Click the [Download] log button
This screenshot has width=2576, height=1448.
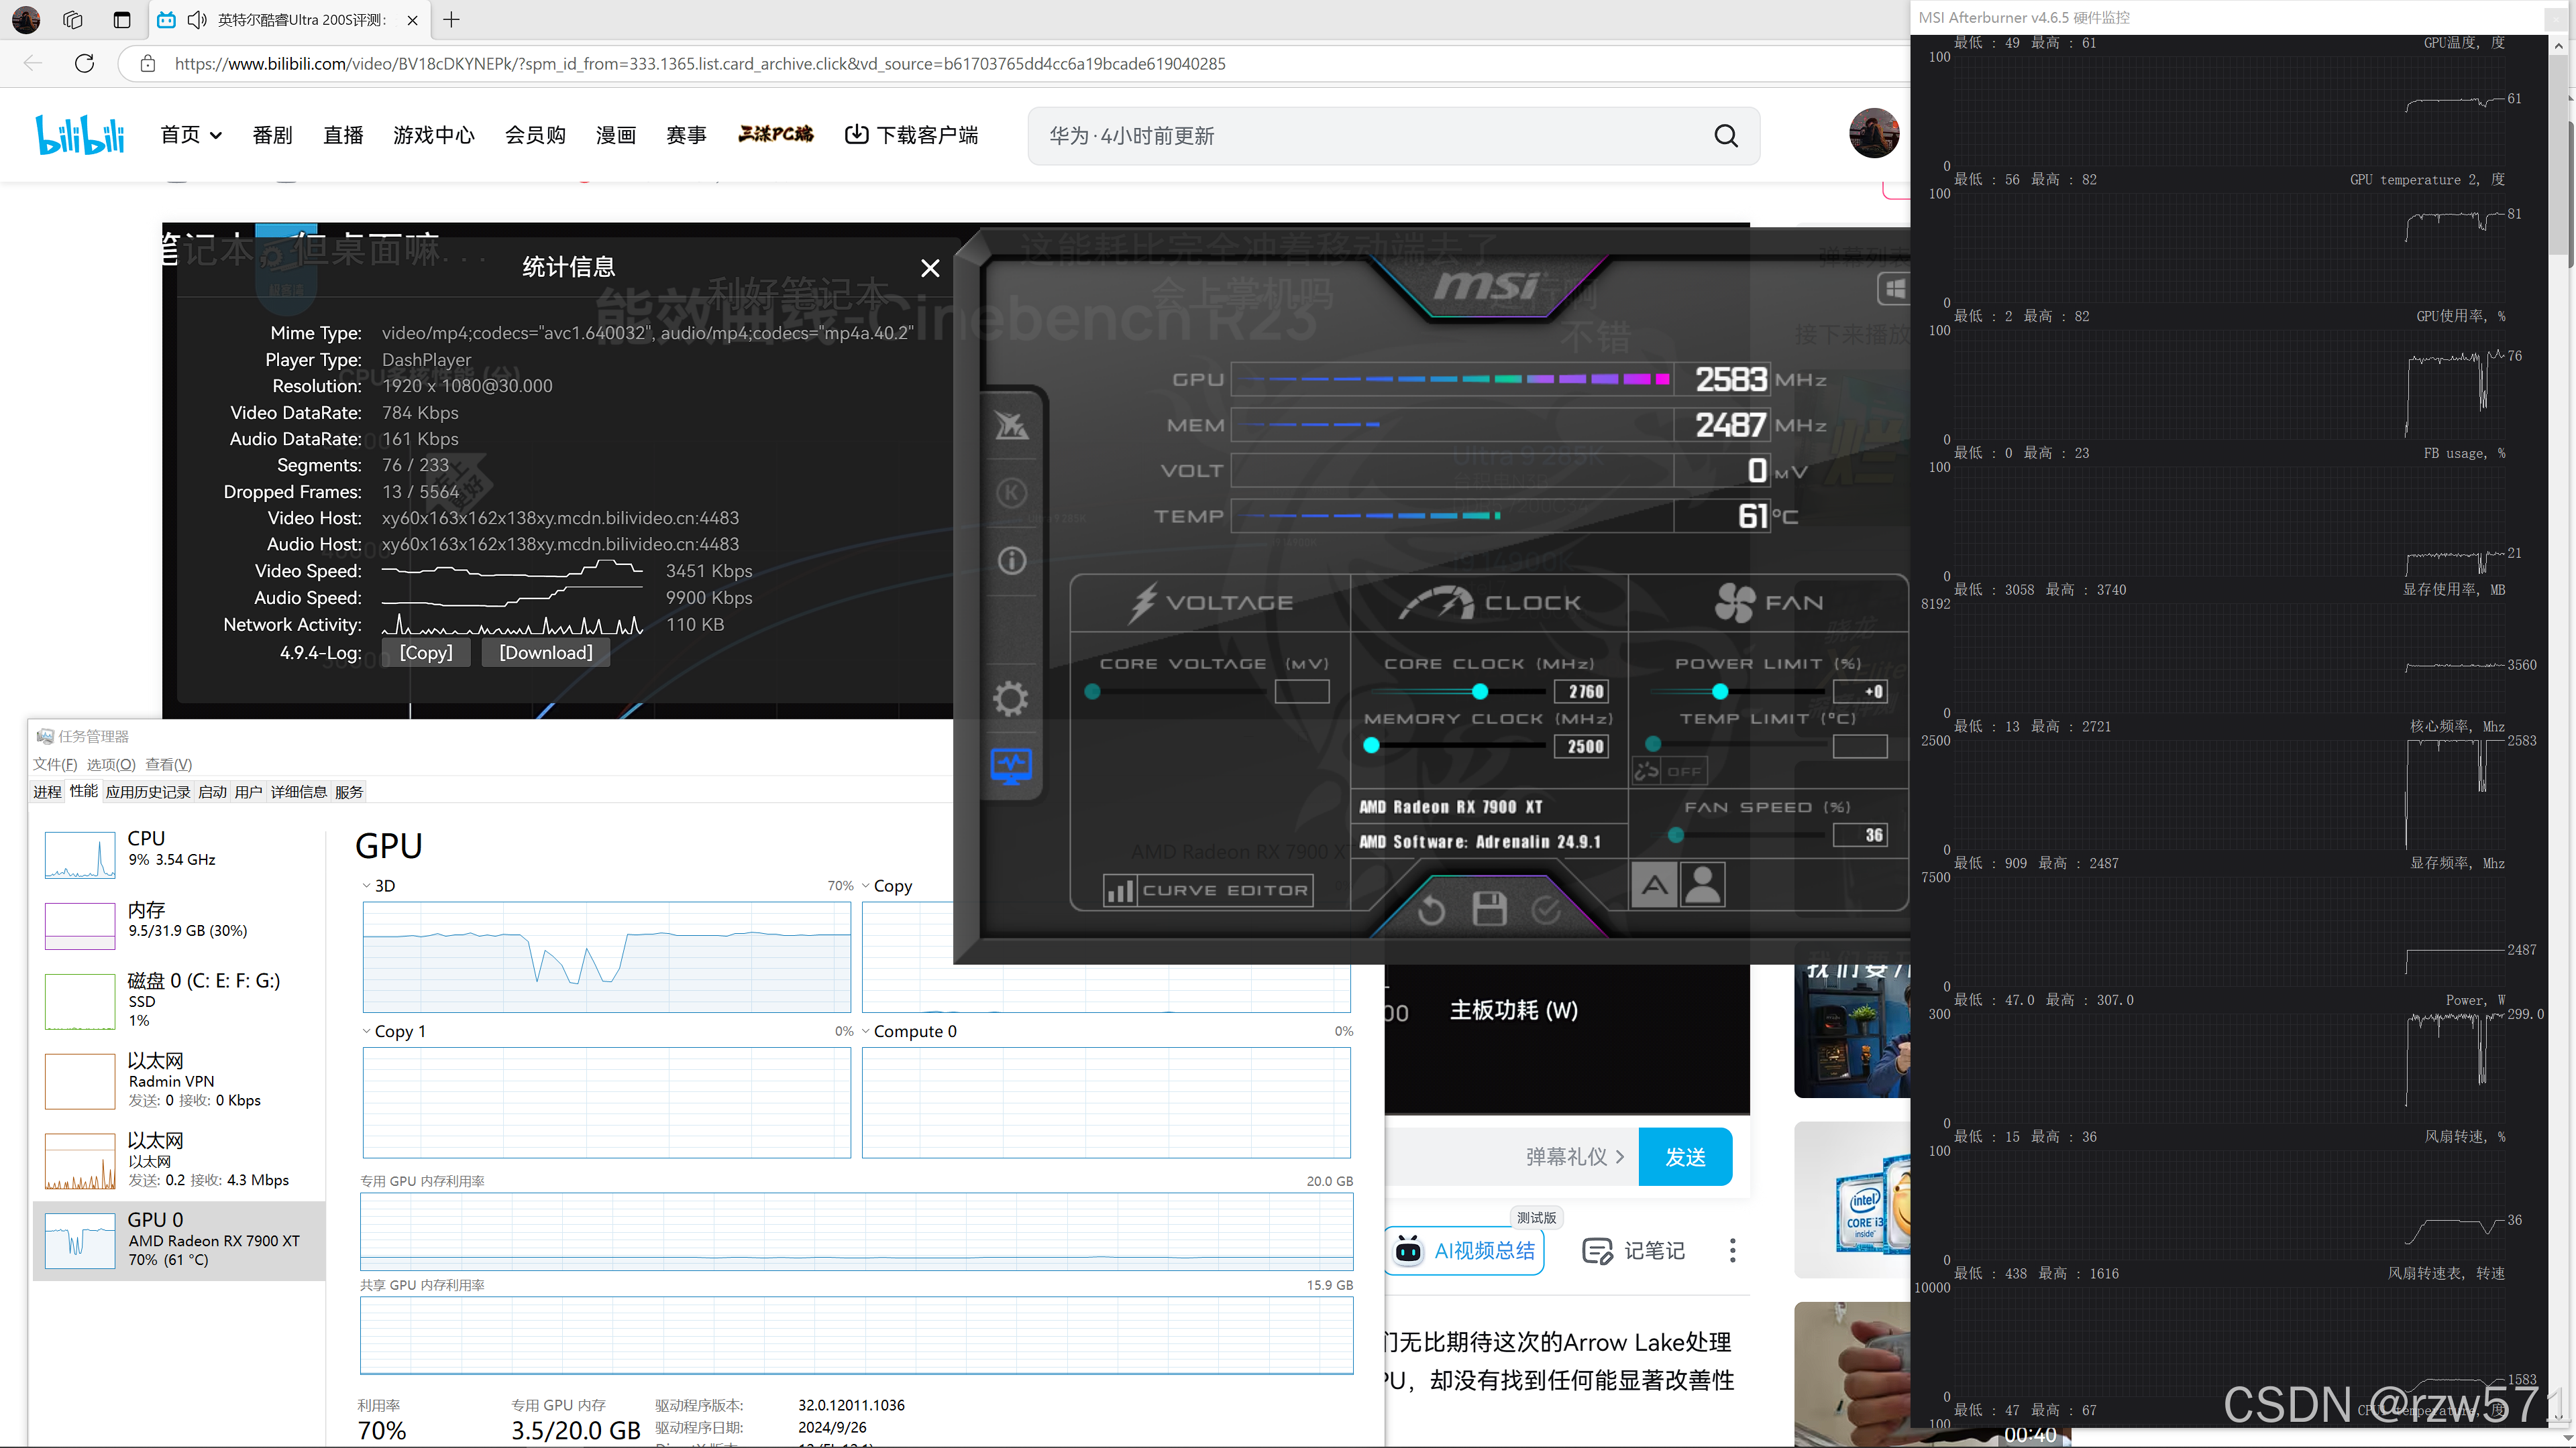(x=545, y=652)
